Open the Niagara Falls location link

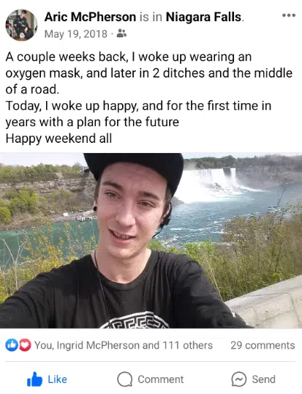pyautogui.click(x=204, y=17)
